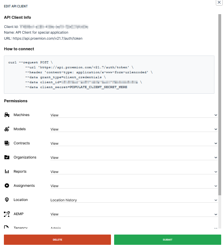
Task: Open the Machines permission dropdown
Action: click(134, 115)
